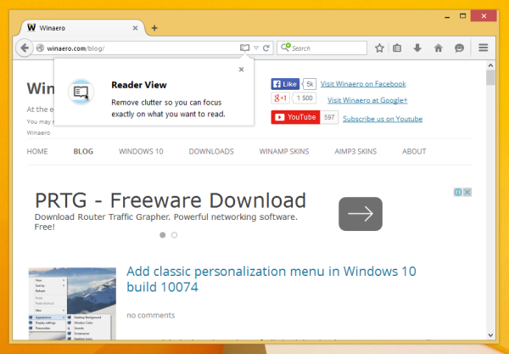Select first ad carousel dot
Viewport: 509px width, 354px height.
click(163, 235)
